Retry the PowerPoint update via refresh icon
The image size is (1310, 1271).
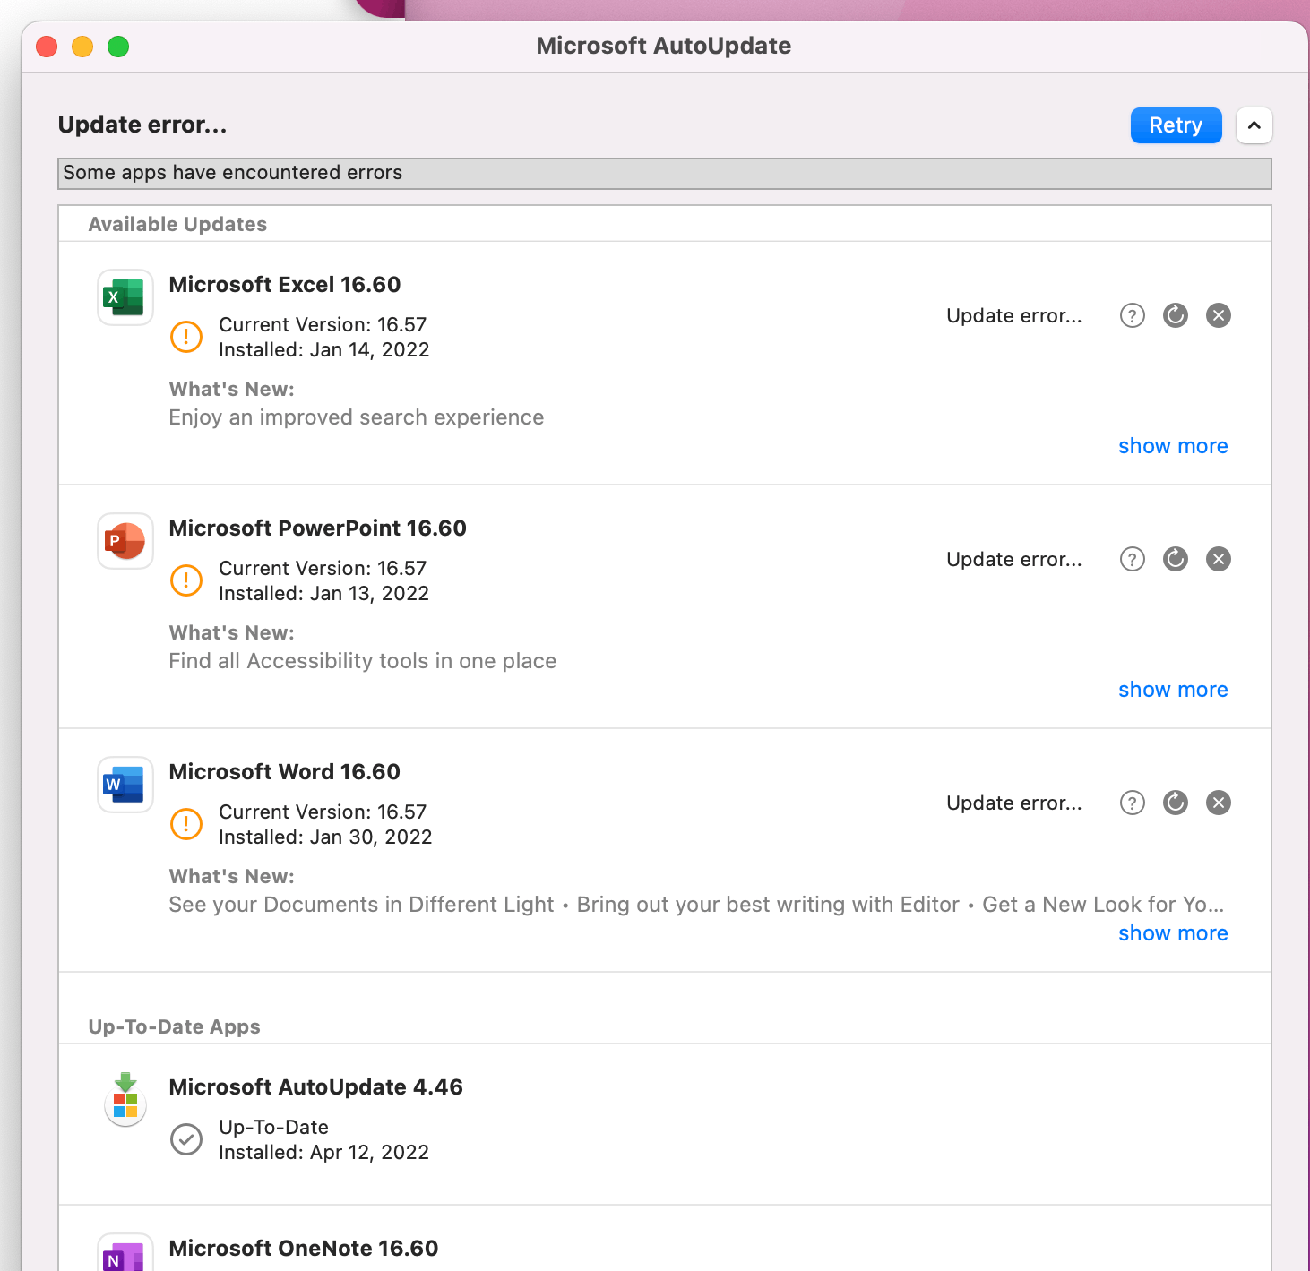tap(1176, 559)
